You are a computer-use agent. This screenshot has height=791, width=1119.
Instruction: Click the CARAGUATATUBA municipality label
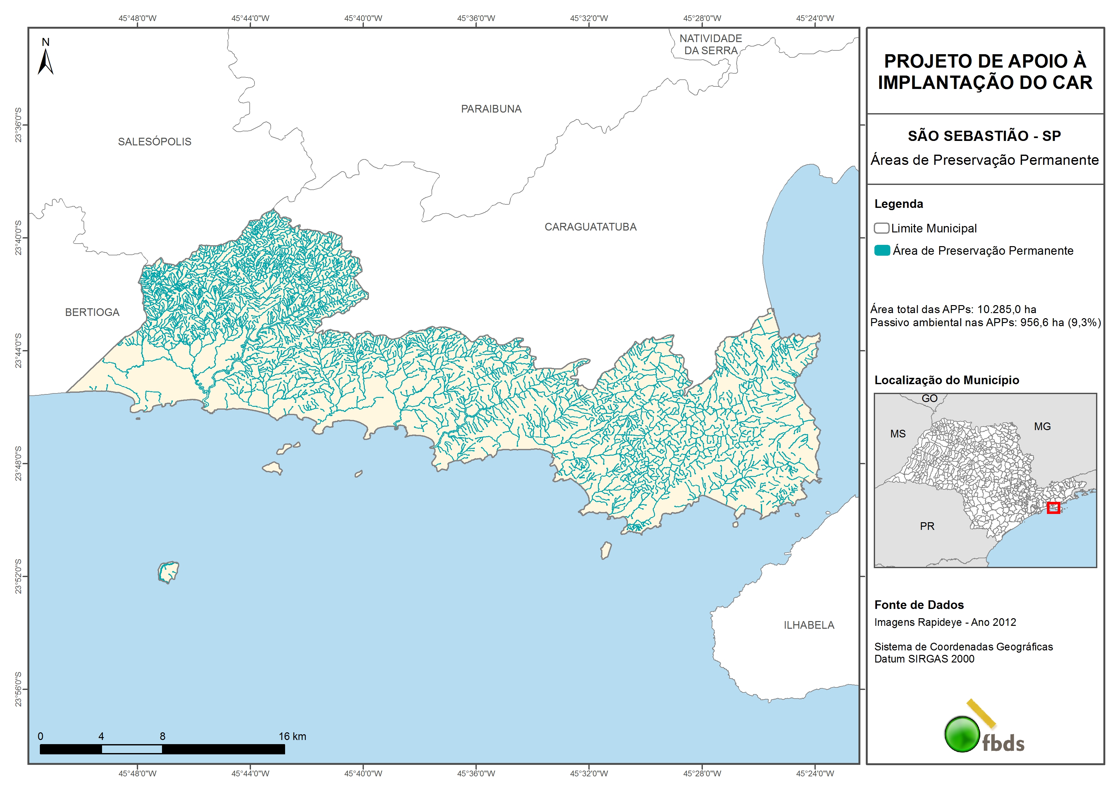pos(590,227)
